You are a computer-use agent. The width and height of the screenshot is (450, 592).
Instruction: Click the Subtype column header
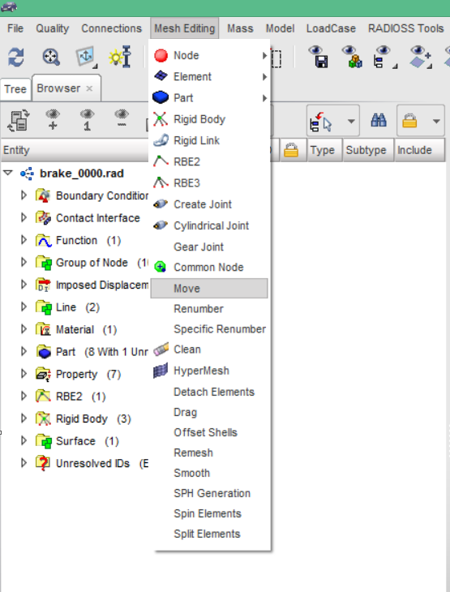[368, 150]
